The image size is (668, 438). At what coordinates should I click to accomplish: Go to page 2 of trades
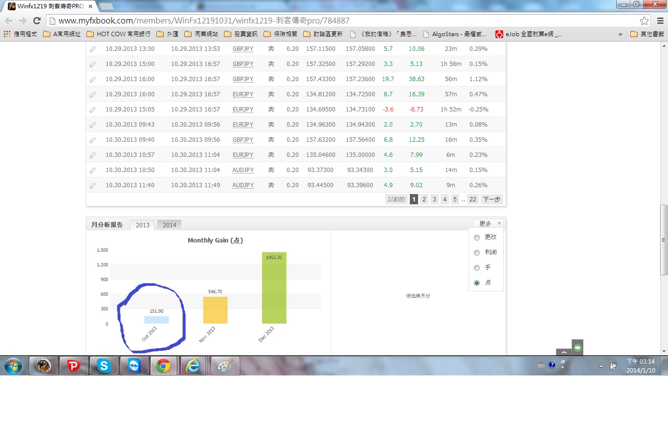424,199
